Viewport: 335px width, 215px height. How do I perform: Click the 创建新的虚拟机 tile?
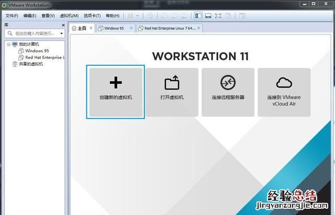click(x=116, y=92)
